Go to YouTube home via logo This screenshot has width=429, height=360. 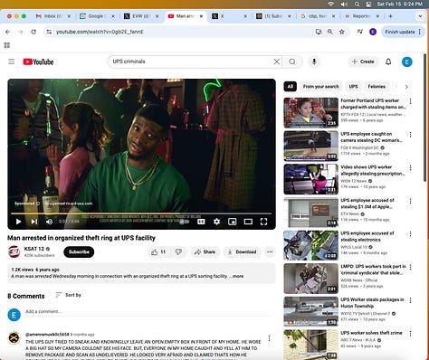pos(38,62)
